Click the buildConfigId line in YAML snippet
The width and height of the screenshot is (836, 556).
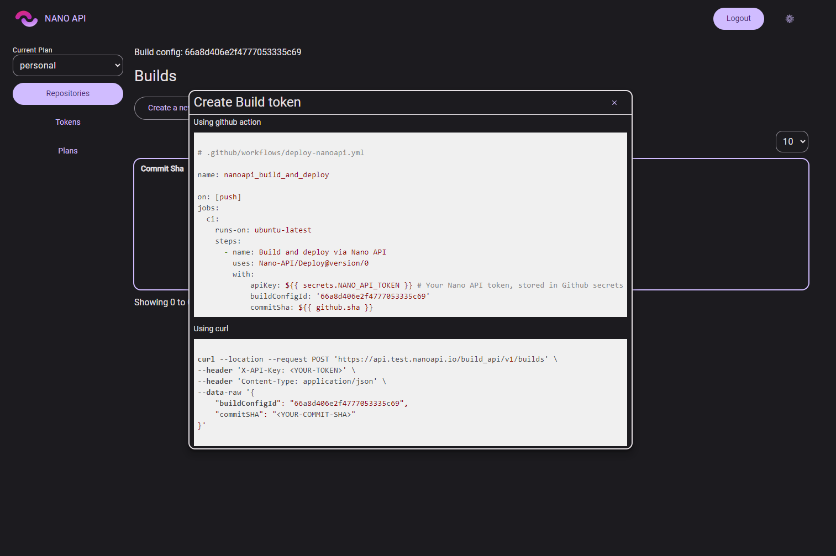click(x=340, y=296)
